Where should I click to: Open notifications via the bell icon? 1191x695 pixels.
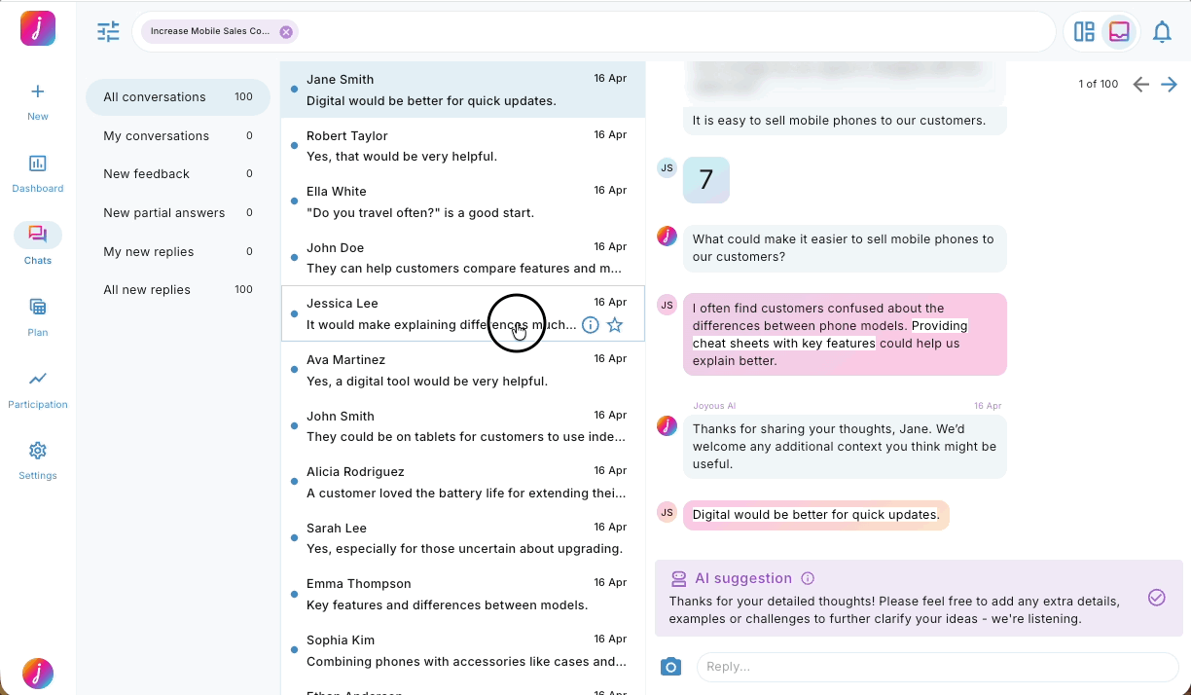tap(1162, 31)
